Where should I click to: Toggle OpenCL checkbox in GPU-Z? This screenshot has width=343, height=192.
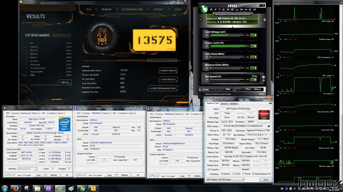pos(222,174)
